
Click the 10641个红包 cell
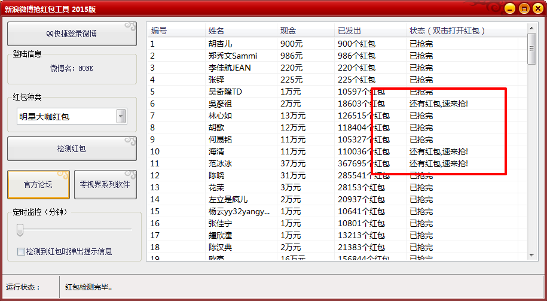362,211
